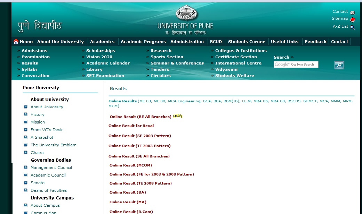Click the mail icon beside Contact
Image resolution: width=362 pixels, height=214 pixels.
353,11
